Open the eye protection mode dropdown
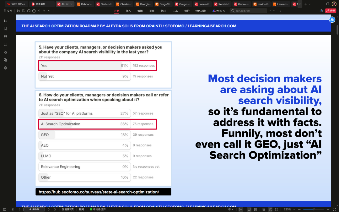 coord(231,209)
